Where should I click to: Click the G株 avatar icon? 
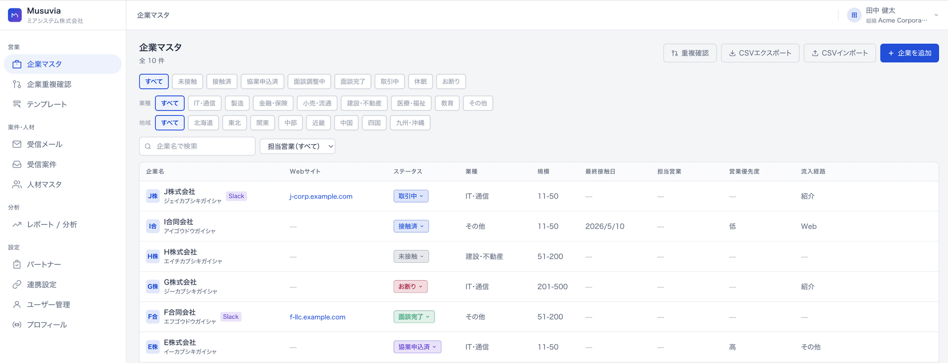pos(153,286)
